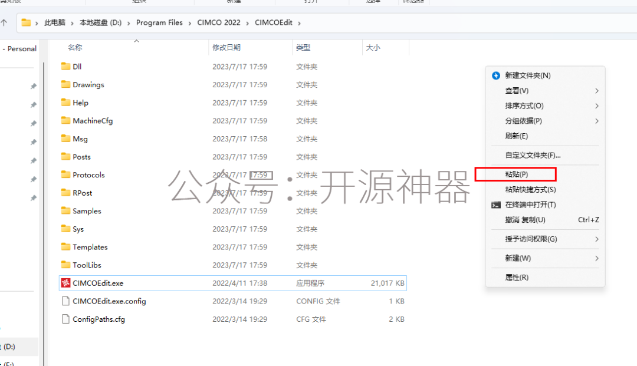Select the Templates folder name
This screenshot has height=366, width=637.
pyautogui.click(x=90, y=247)
